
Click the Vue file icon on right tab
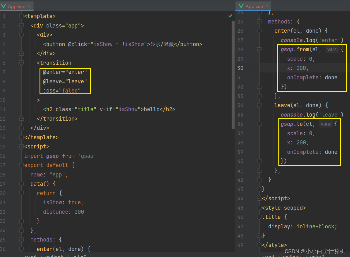click(x=241, y=6)
